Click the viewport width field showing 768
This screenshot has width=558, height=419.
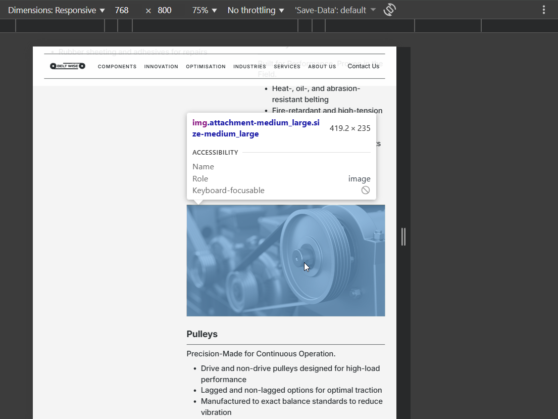pos(122,10)
